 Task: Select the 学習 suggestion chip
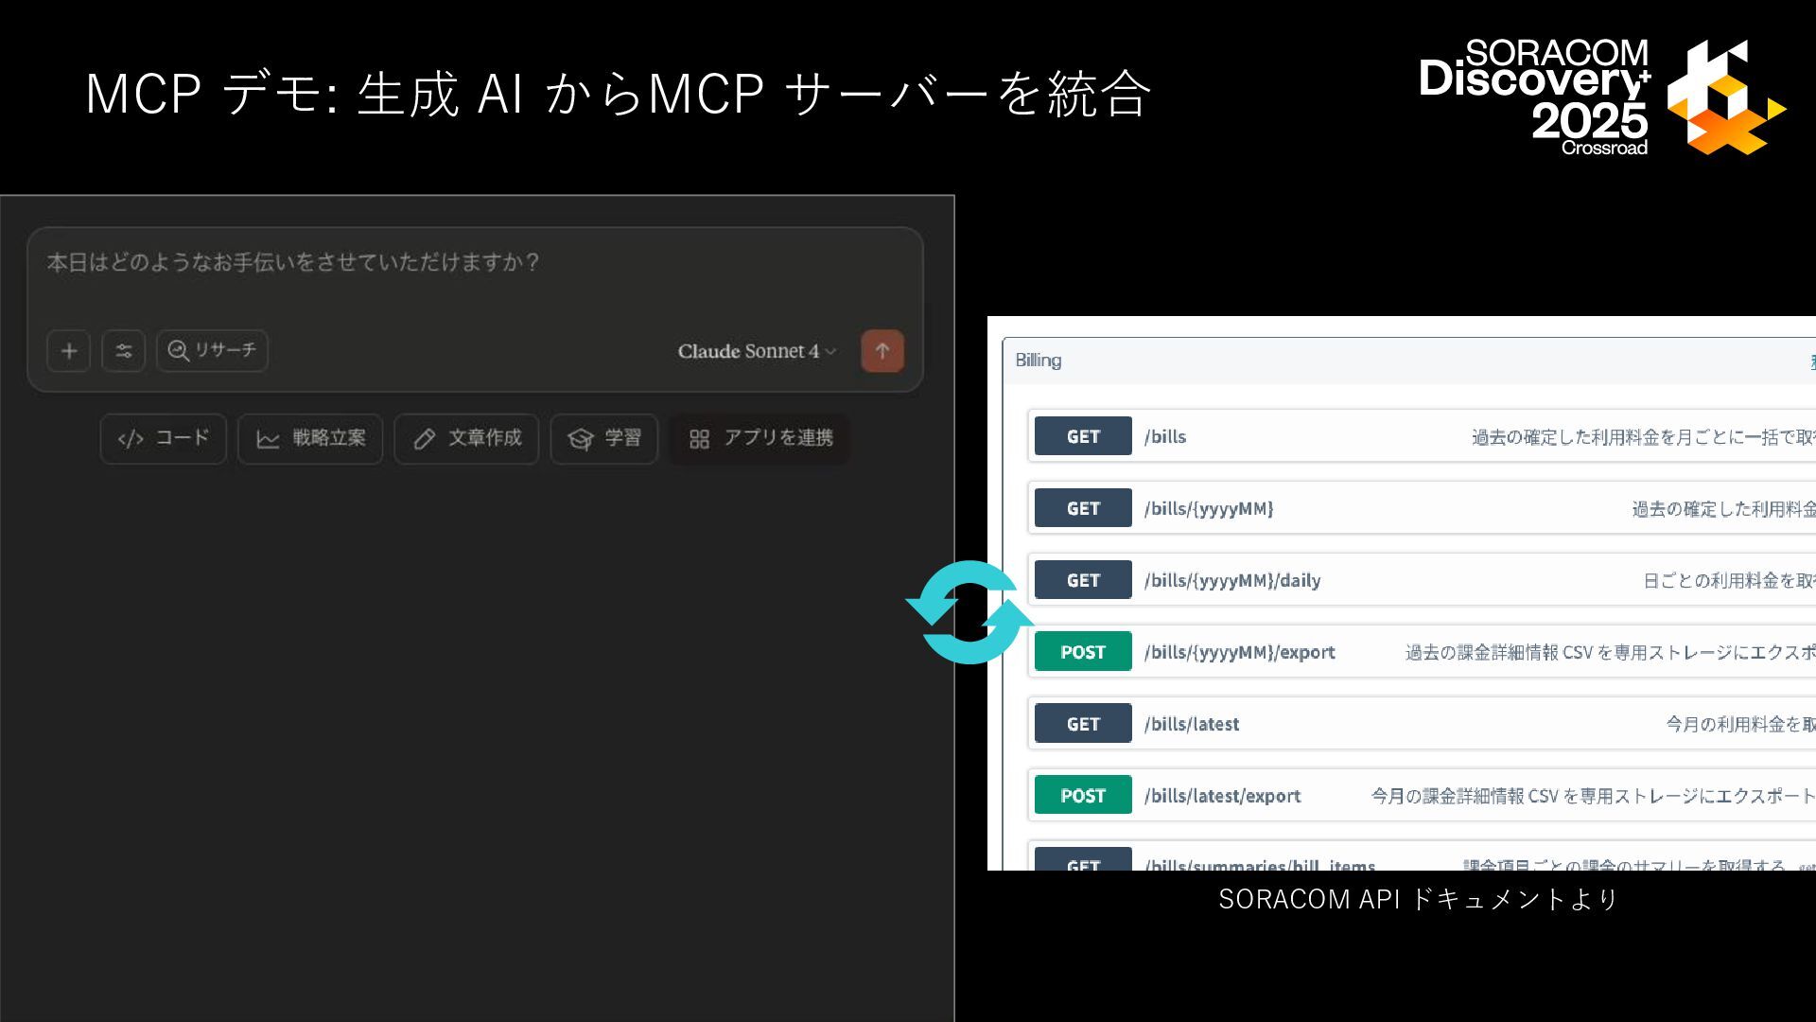[x=604, y=438]
